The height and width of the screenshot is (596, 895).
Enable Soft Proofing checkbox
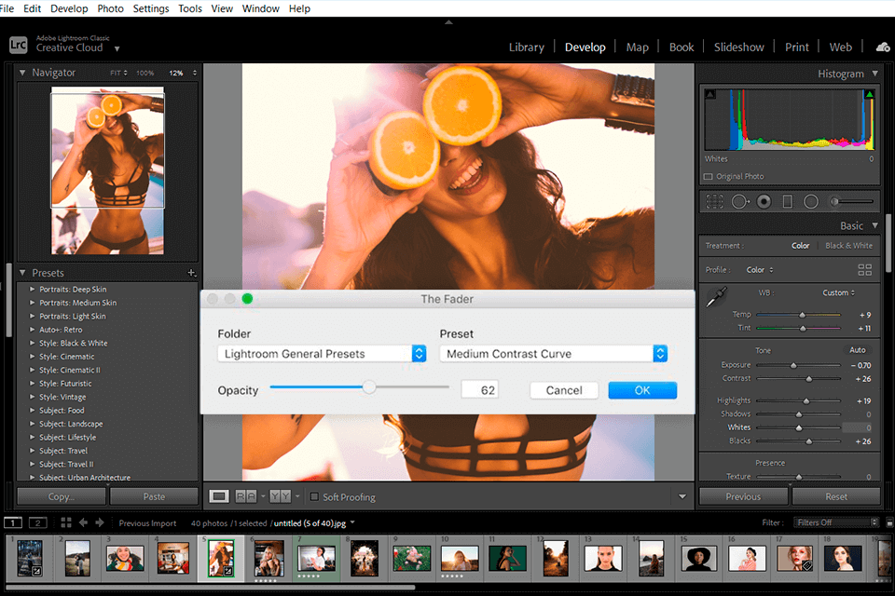coord(314,496)
